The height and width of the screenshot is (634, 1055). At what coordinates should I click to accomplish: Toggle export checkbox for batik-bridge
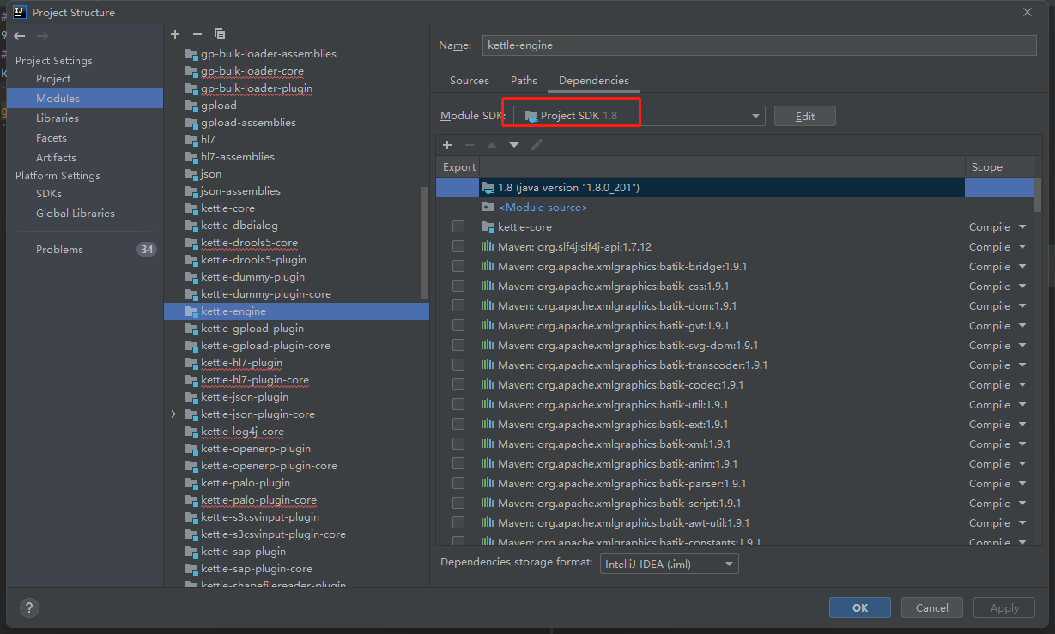pyautogui.click(x=458, y=267)
